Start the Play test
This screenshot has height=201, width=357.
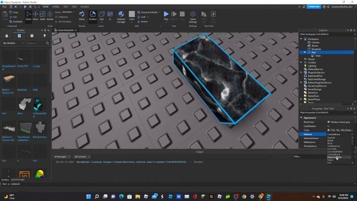coord(166,16)
